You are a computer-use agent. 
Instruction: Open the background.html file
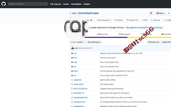click(x=81, y=97)
